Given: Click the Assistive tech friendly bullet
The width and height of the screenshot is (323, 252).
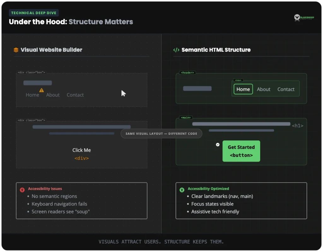Looking at the screenshot, I should coord(215,211).
